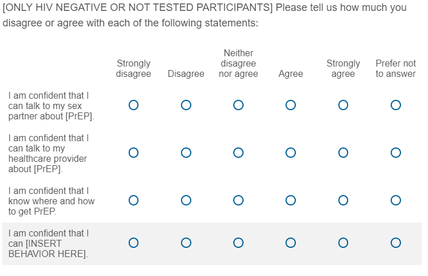Choose Disagree for healthcare provider statement
The height and width of the screenshot is (276, 428).
point(186,153)
